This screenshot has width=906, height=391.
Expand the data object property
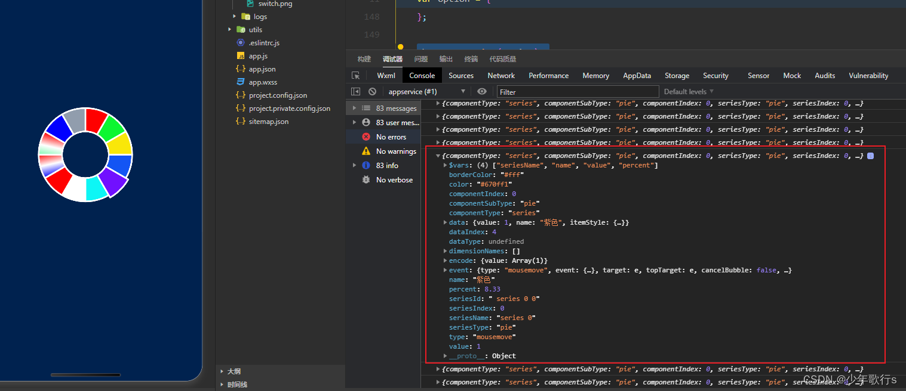(x=445, y=222)
